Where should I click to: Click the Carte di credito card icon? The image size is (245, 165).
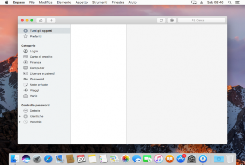[x=26, y=57]
